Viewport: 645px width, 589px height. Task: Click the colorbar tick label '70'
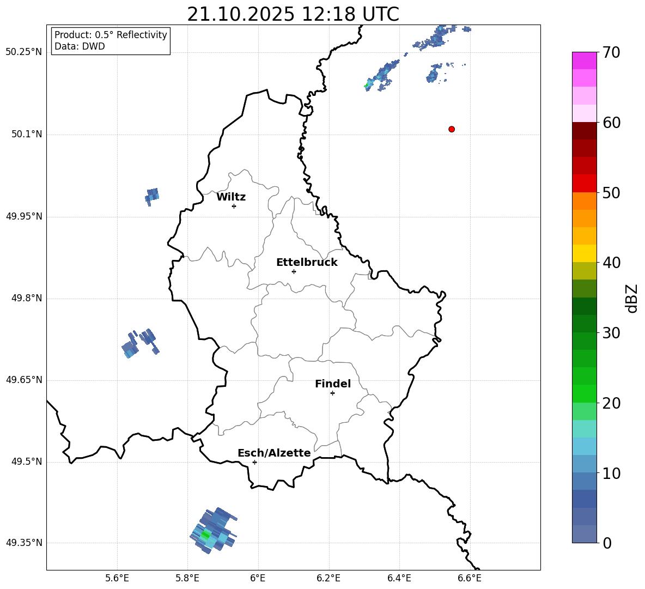(611, 53)
